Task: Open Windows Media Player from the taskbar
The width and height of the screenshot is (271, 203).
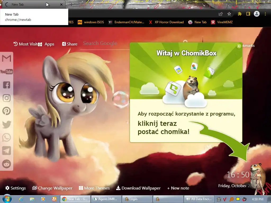Action: coord(43,199)
